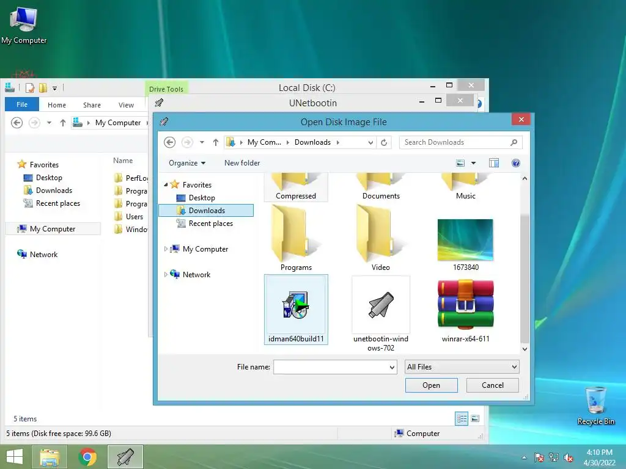626x469 pixels.
Task: Open Home tab in Local Disk window
Action: coord(57,105)
